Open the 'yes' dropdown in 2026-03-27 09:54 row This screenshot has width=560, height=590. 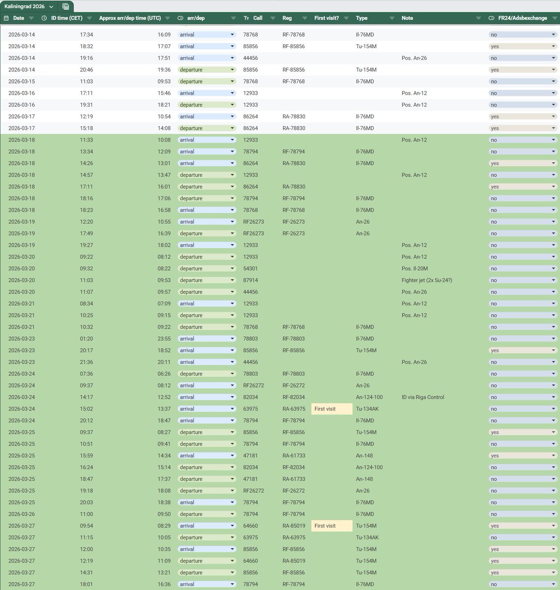(x=523, y=526)
